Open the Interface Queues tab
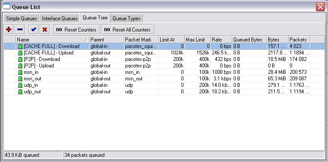Viewport: 328px width, 162px height. (60, 19)
